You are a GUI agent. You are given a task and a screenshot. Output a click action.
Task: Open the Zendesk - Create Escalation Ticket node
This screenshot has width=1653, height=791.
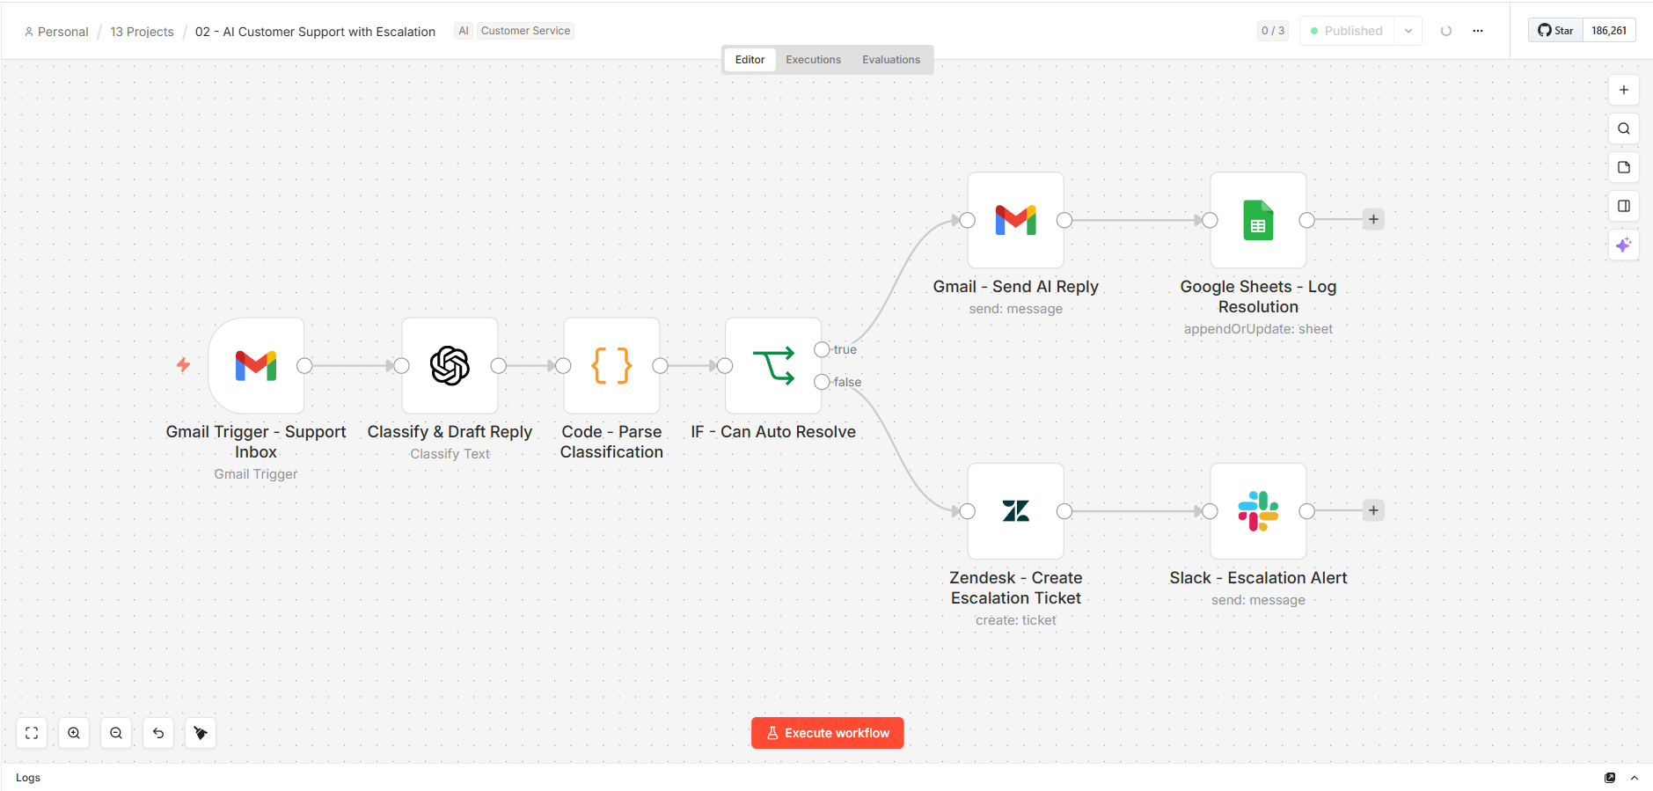(1016, 511)
